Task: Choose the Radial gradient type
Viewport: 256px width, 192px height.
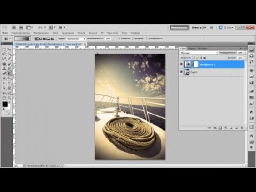Action: click(x=41, y=38)
